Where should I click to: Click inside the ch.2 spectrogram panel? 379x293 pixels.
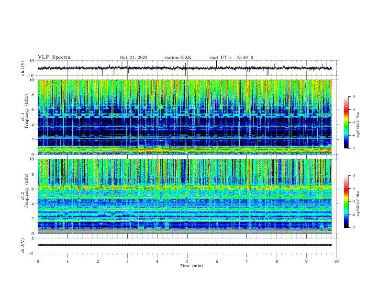[x=184, y=196]
